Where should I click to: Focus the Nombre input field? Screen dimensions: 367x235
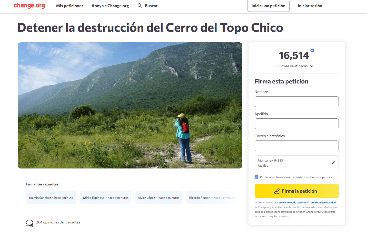tap(296, 102)
